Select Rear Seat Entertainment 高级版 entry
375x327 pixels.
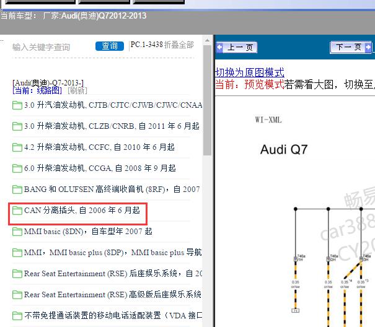click(x=113, y=294)
